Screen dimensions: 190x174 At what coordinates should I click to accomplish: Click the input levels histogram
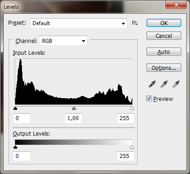point(74,82)
